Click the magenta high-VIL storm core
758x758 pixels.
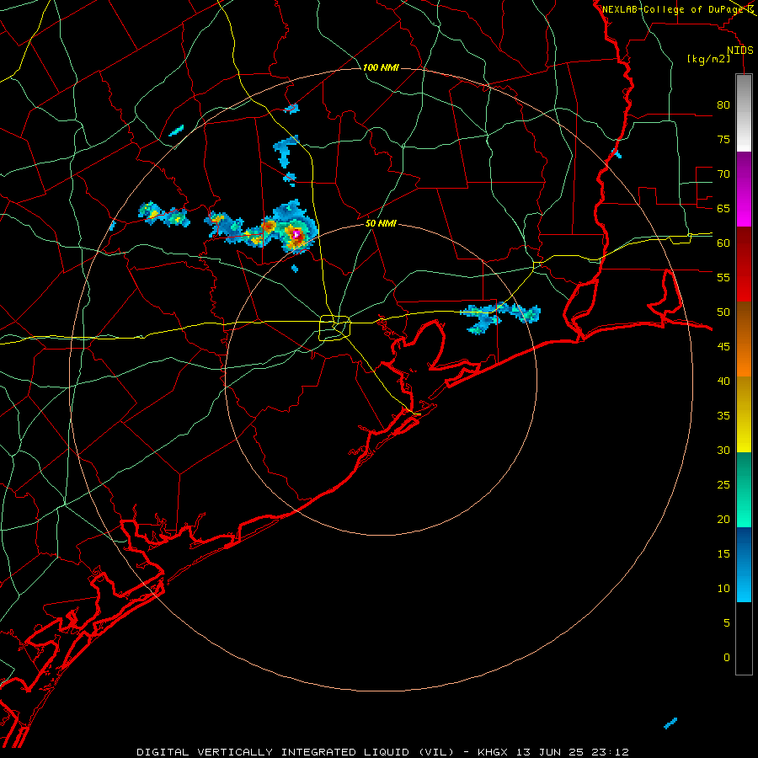[x=296, y=234]
